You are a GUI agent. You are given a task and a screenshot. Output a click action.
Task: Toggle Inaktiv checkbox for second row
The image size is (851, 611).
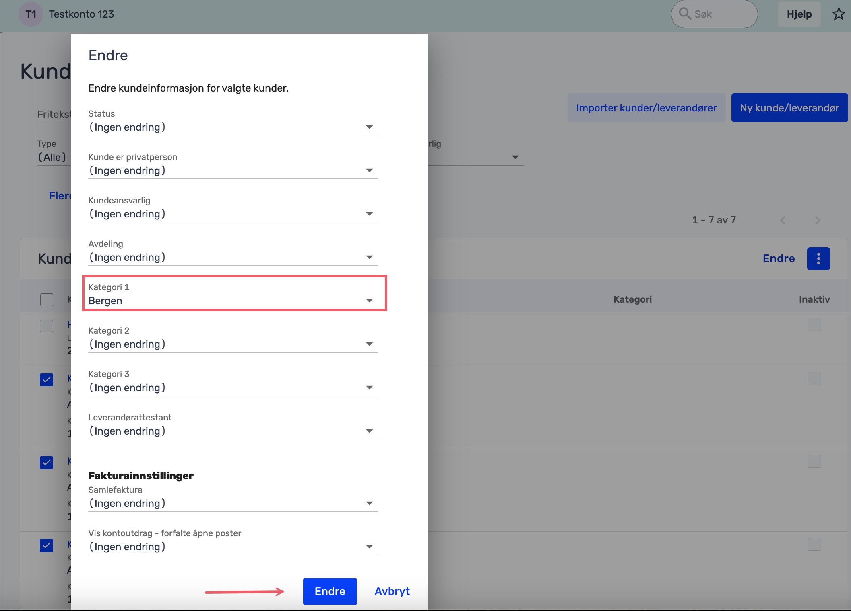click(x=814, y=378)
